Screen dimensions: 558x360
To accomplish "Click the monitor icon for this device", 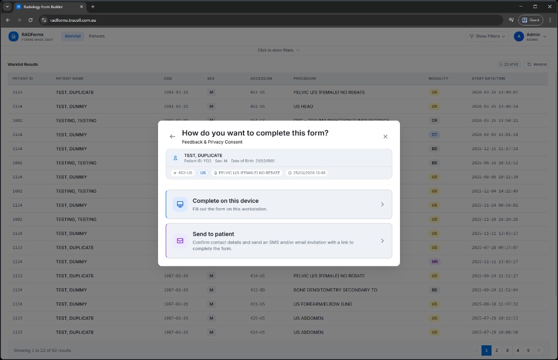I will coord(180,204).
